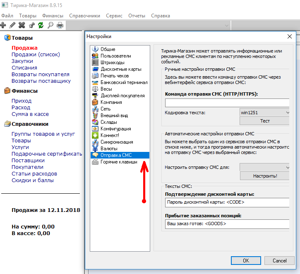Select Синхронизация icon
The image size is (300, 274).
coord(95,142)
